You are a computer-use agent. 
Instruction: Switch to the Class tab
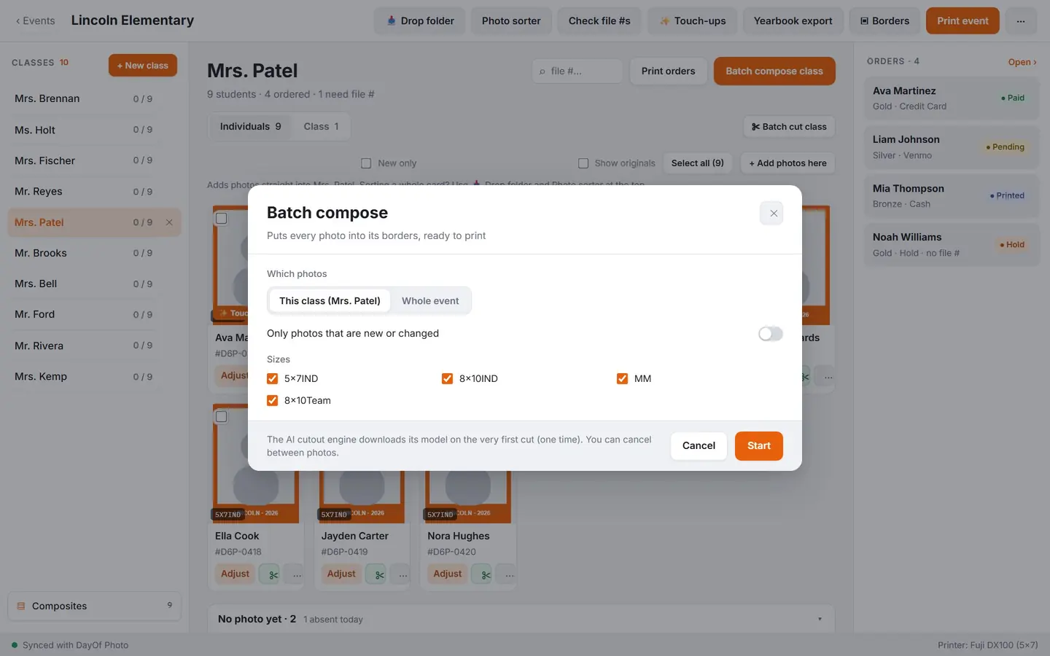point(321,127)
